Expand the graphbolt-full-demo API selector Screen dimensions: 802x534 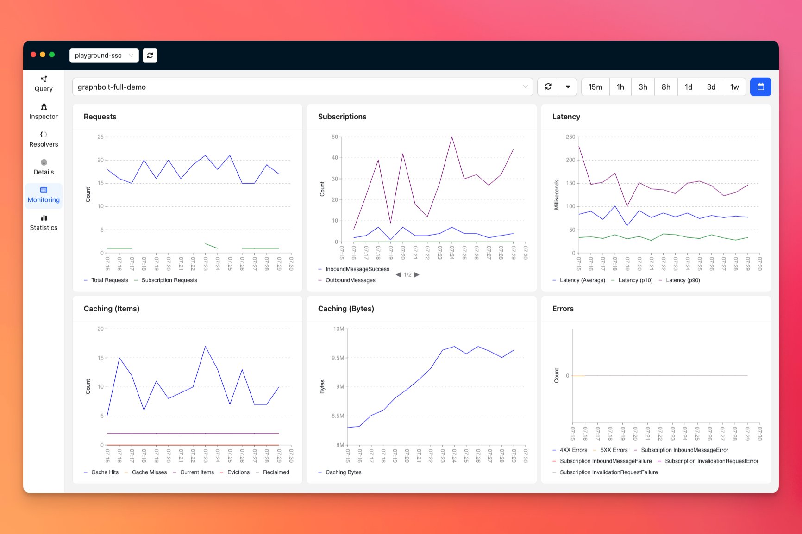(303, 87)
